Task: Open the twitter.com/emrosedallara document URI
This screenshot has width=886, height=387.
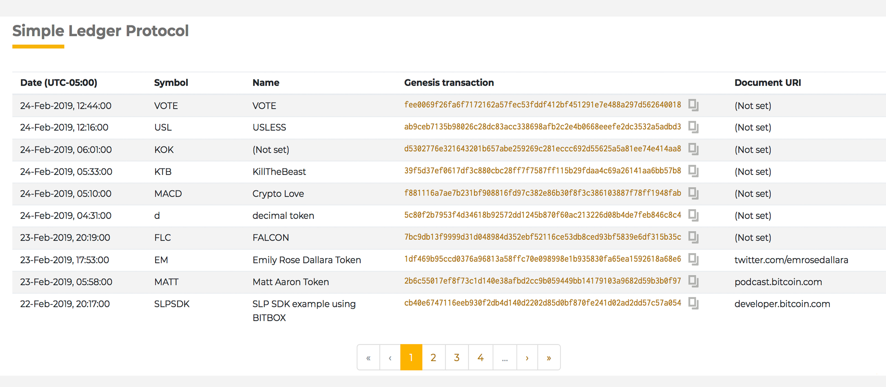Action: (791, 260)
